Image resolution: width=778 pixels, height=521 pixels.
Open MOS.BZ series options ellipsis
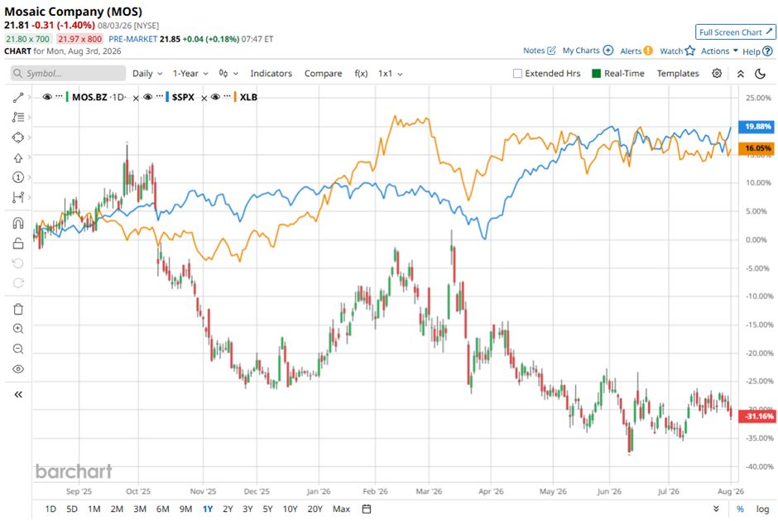pos(59,96)
